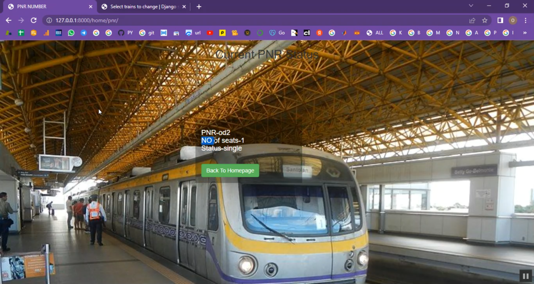
Task: Open a new browser tab
Action: coord(199,7)
